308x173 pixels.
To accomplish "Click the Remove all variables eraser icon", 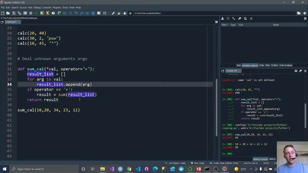I will pos(240,19).
